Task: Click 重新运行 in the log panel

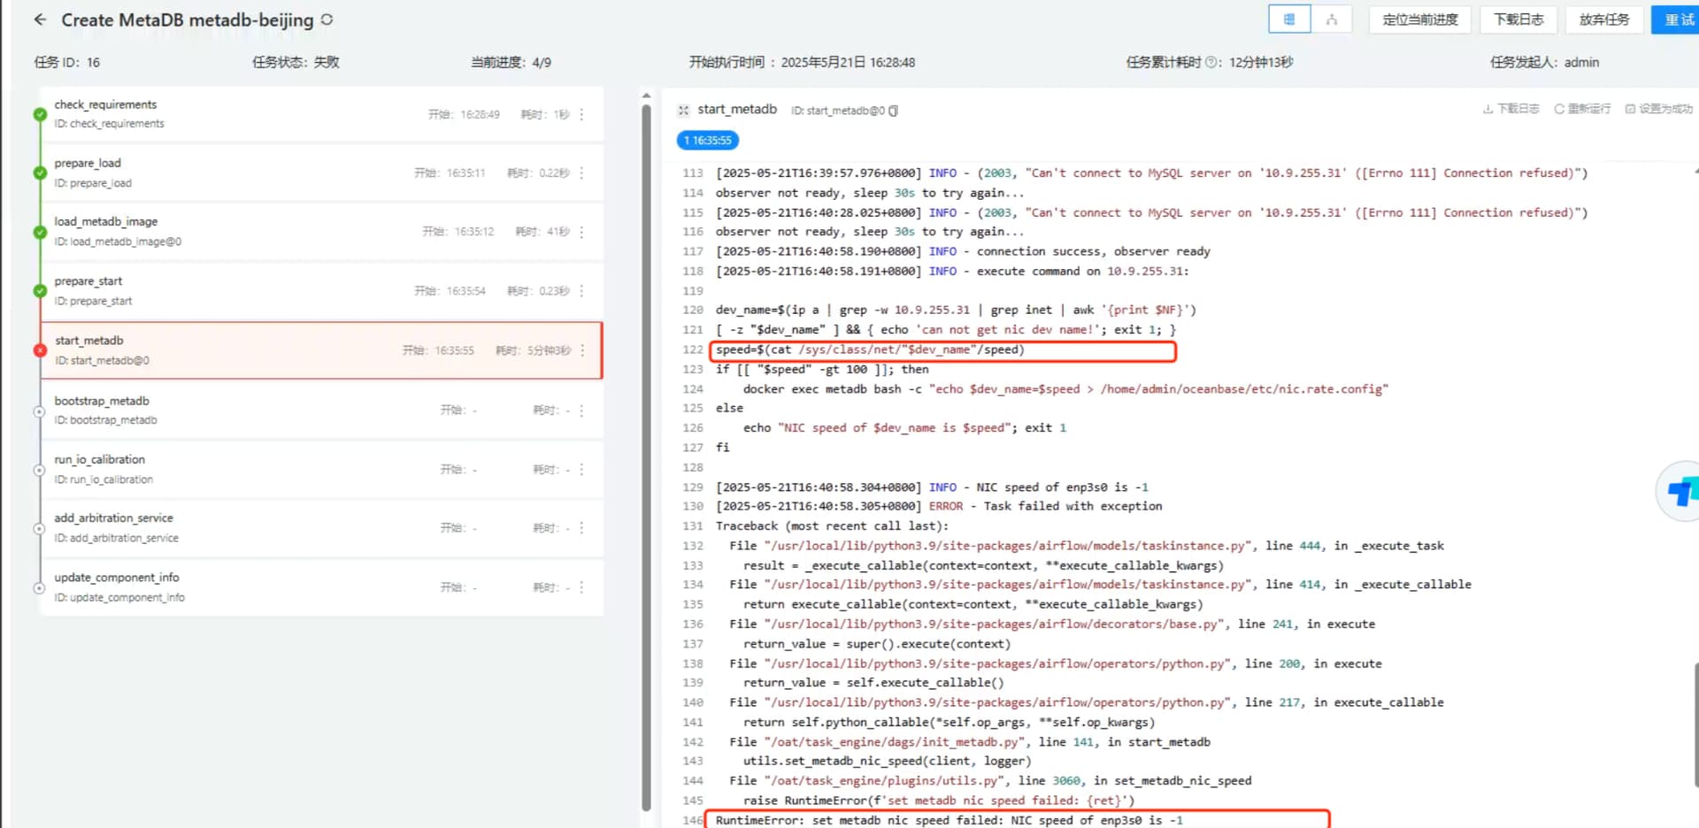Action: coord(1582,109)
